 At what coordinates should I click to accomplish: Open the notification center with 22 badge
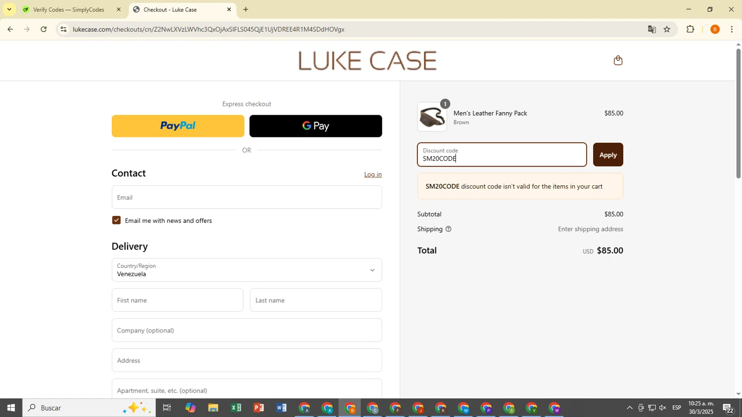pyautogui.click(x=728, y=408)
